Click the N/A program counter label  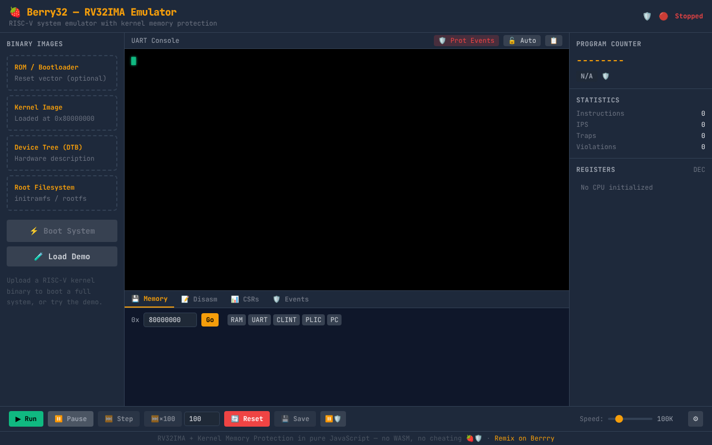(587, 76)
